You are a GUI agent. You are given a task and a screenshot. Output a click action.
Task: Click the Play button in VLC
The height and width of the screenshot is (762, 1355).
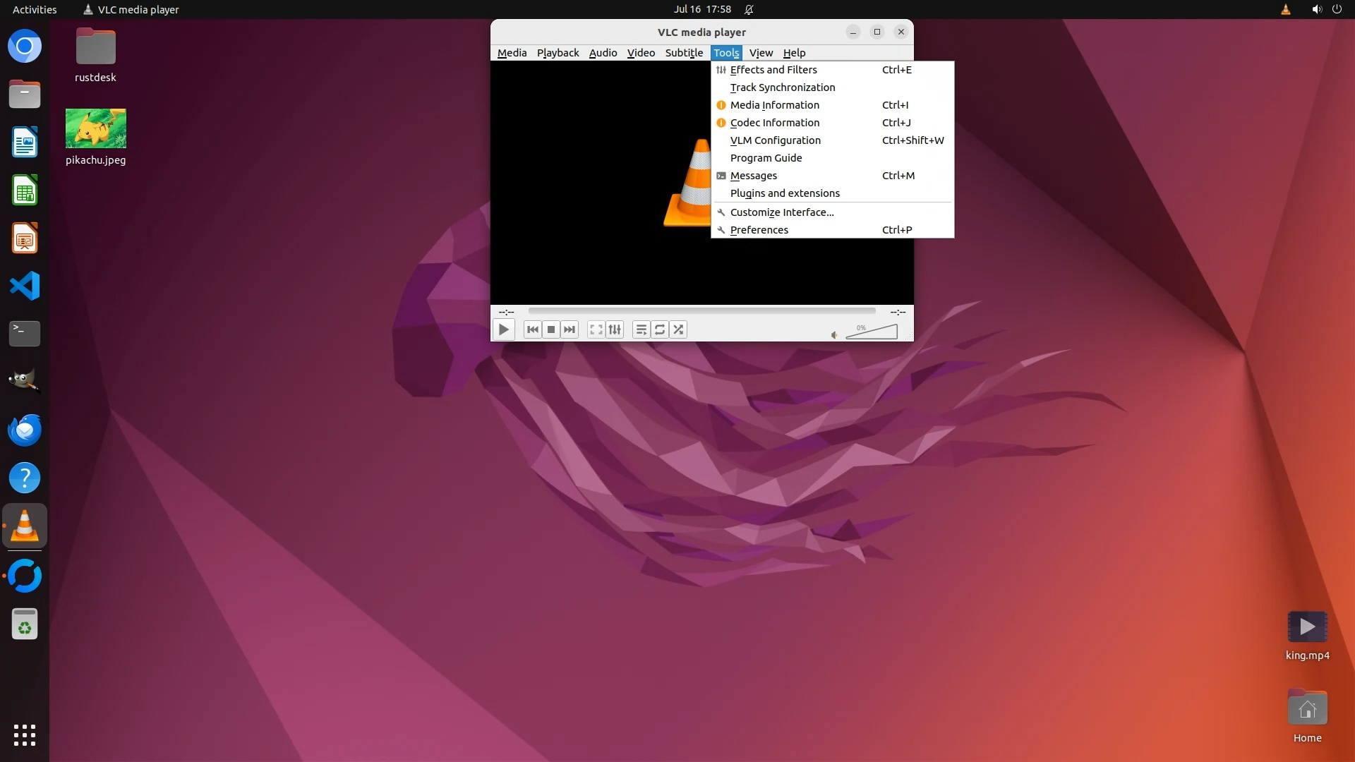(503, 329)
